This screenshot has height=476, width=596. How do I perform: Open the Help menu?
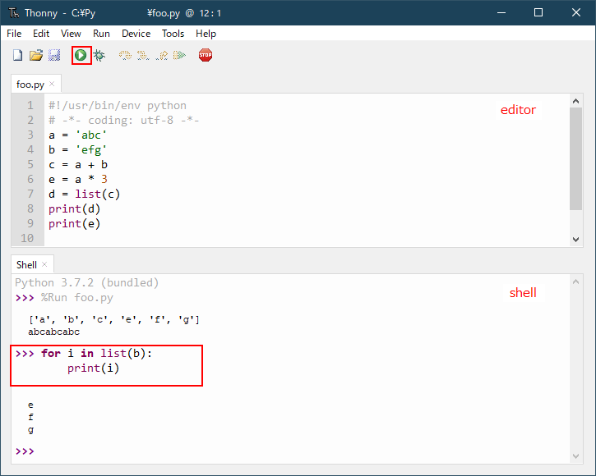click(206, 34)
